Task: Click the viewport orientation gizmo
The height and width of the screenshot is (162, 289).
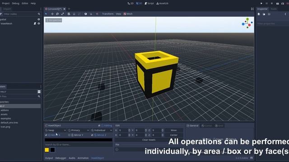Action: (247, 23)
